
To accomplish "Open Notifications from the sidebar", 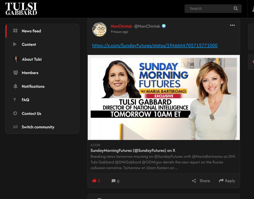I will pos(42,86).
